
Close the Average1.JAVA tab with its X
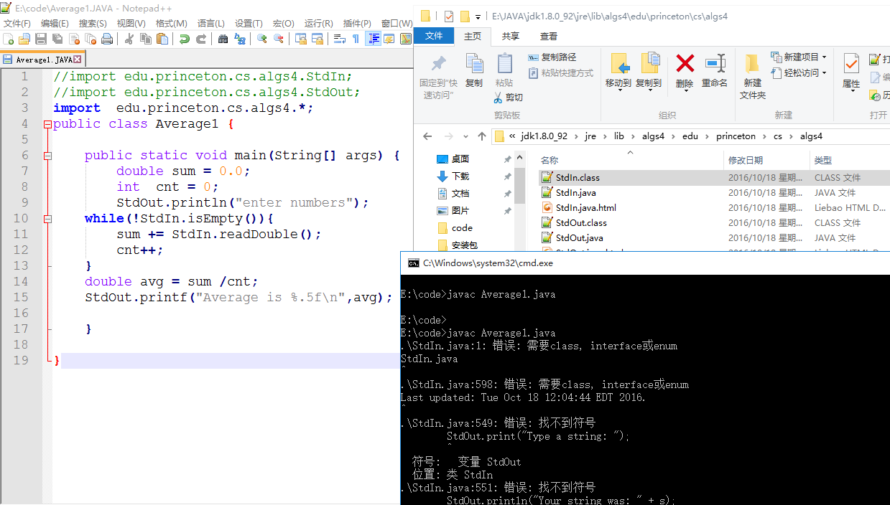pos(78,60)
